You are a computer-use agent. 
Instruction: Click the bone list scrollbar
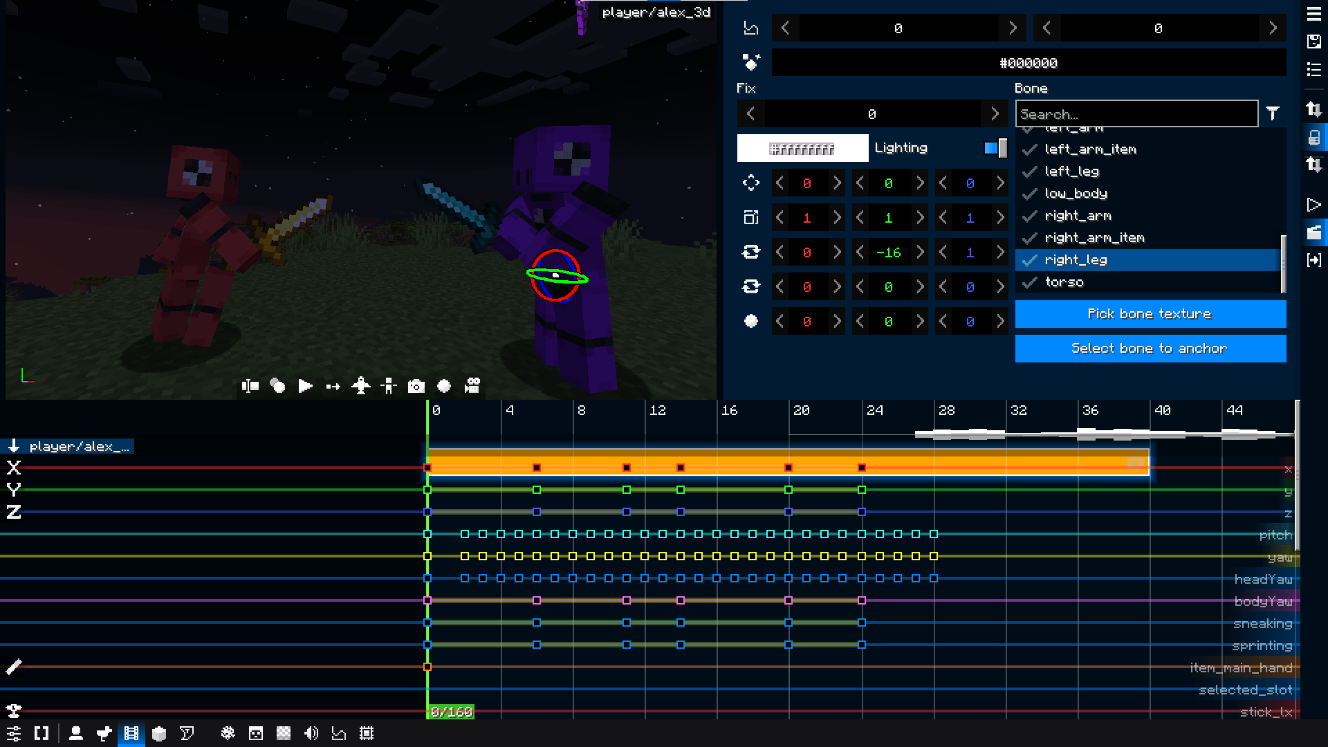tap(1284, 264)
